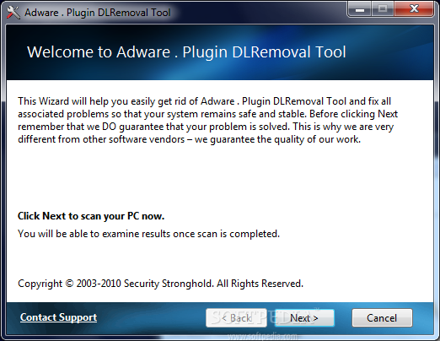This screenshot has width=440, height=341.
Task: Cancel the removal wizard
Action: 382,318
